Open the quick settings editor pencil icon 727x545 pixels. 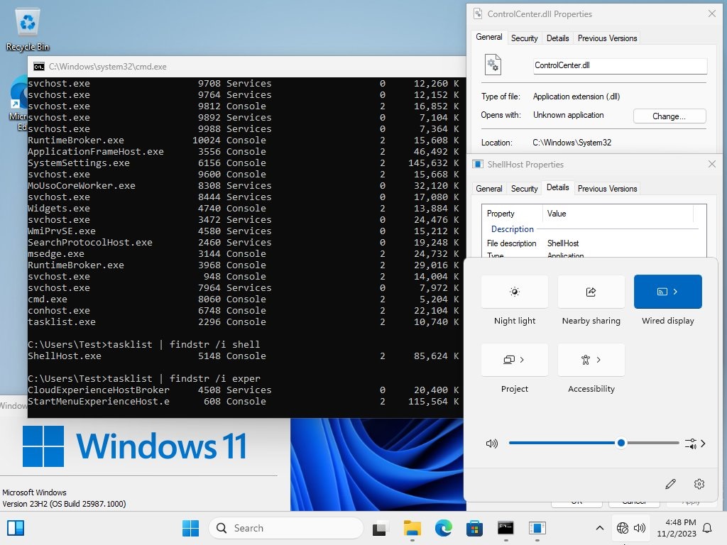click(x=670, y=483)
